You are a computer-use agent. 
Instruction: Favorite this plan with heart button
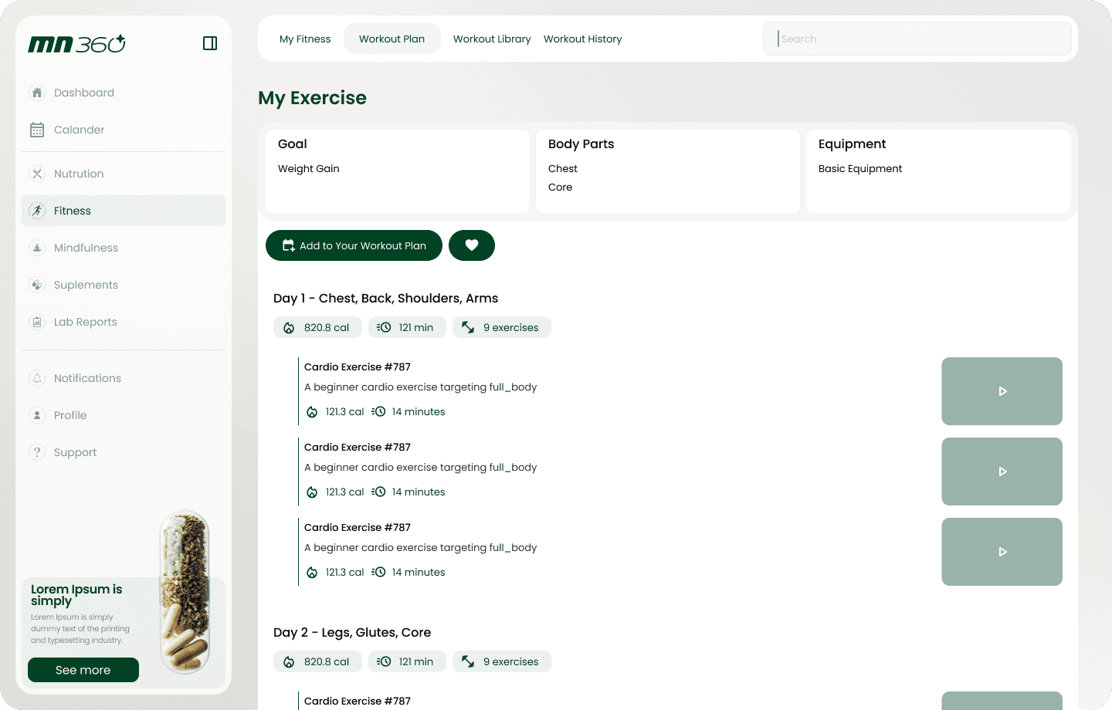(x=472, y=245)
